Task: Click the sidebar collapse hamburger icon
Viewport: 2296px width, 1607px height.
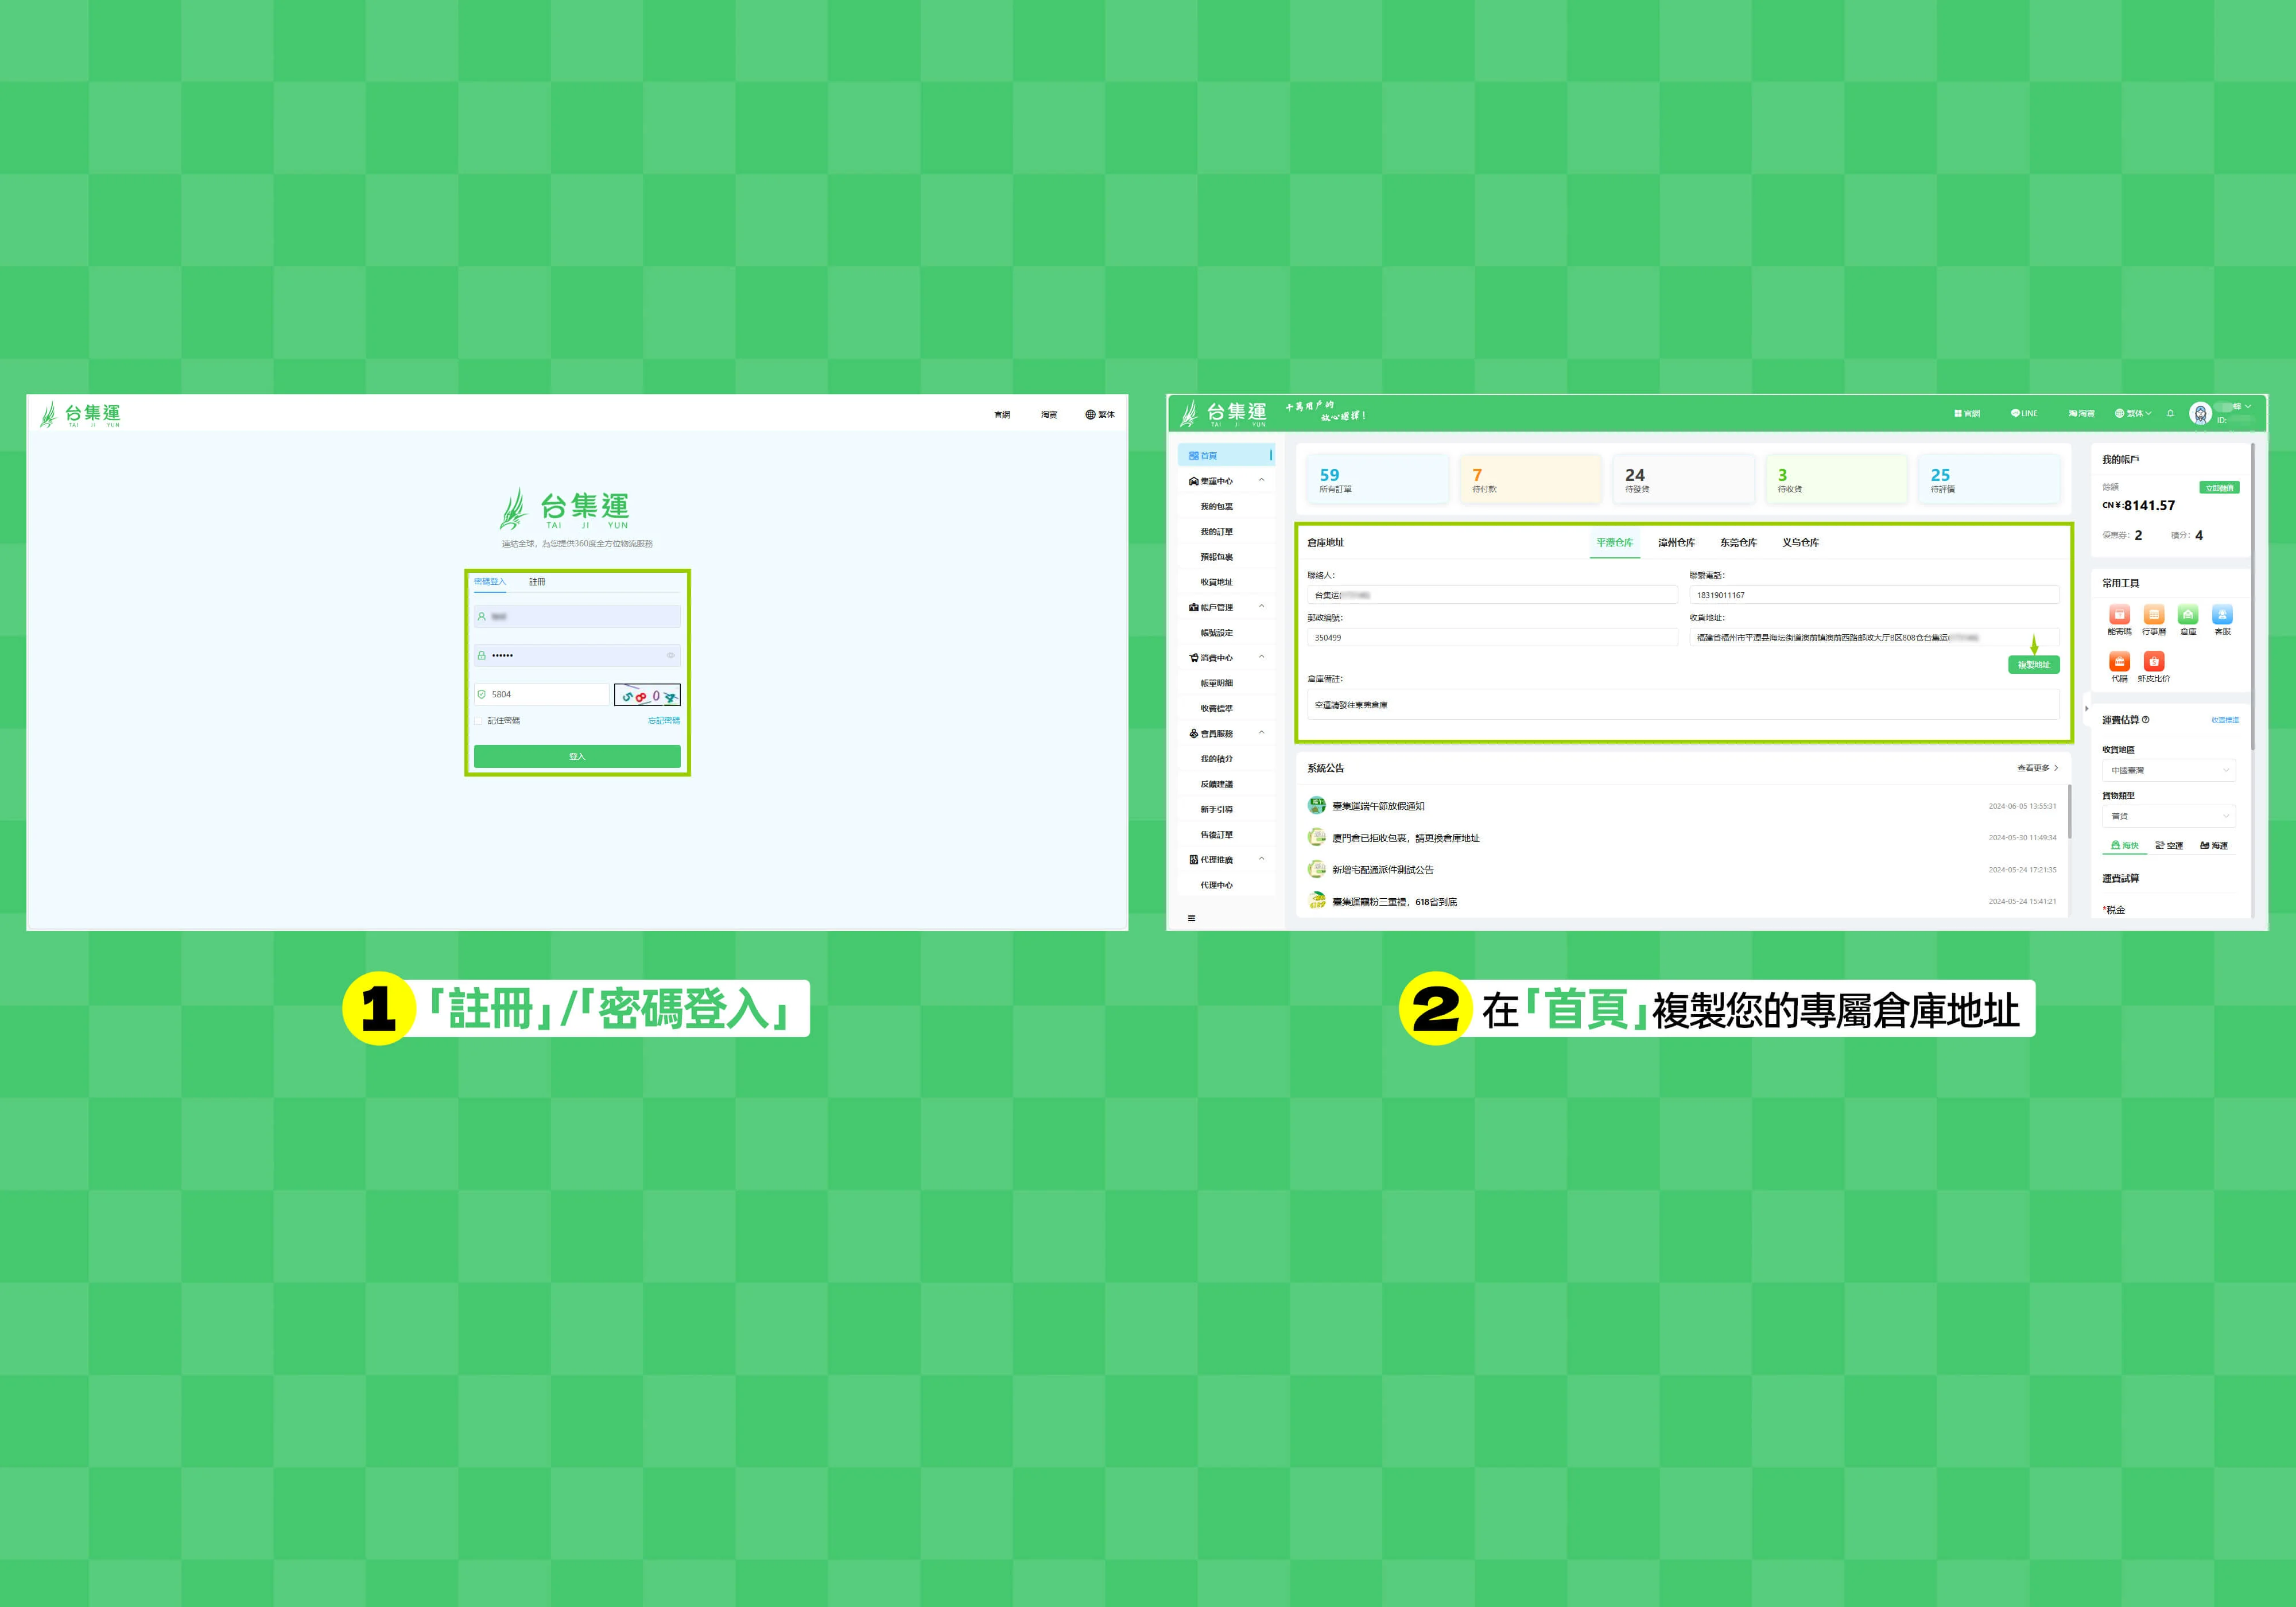Action: (x=1191, y=918)
